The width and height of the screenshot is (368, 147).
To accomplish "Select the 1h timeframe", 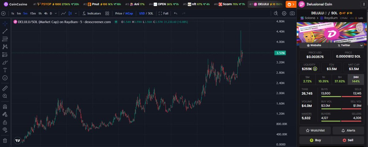I will [40, 13].
